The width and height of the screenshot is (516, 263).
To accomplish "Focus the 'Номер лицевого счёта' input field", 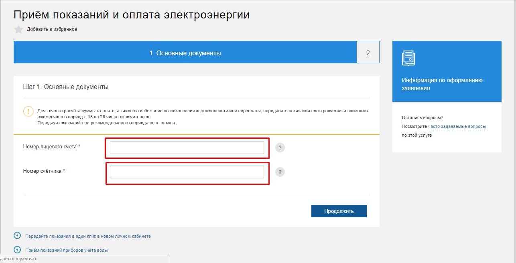I will click(187, 148).
